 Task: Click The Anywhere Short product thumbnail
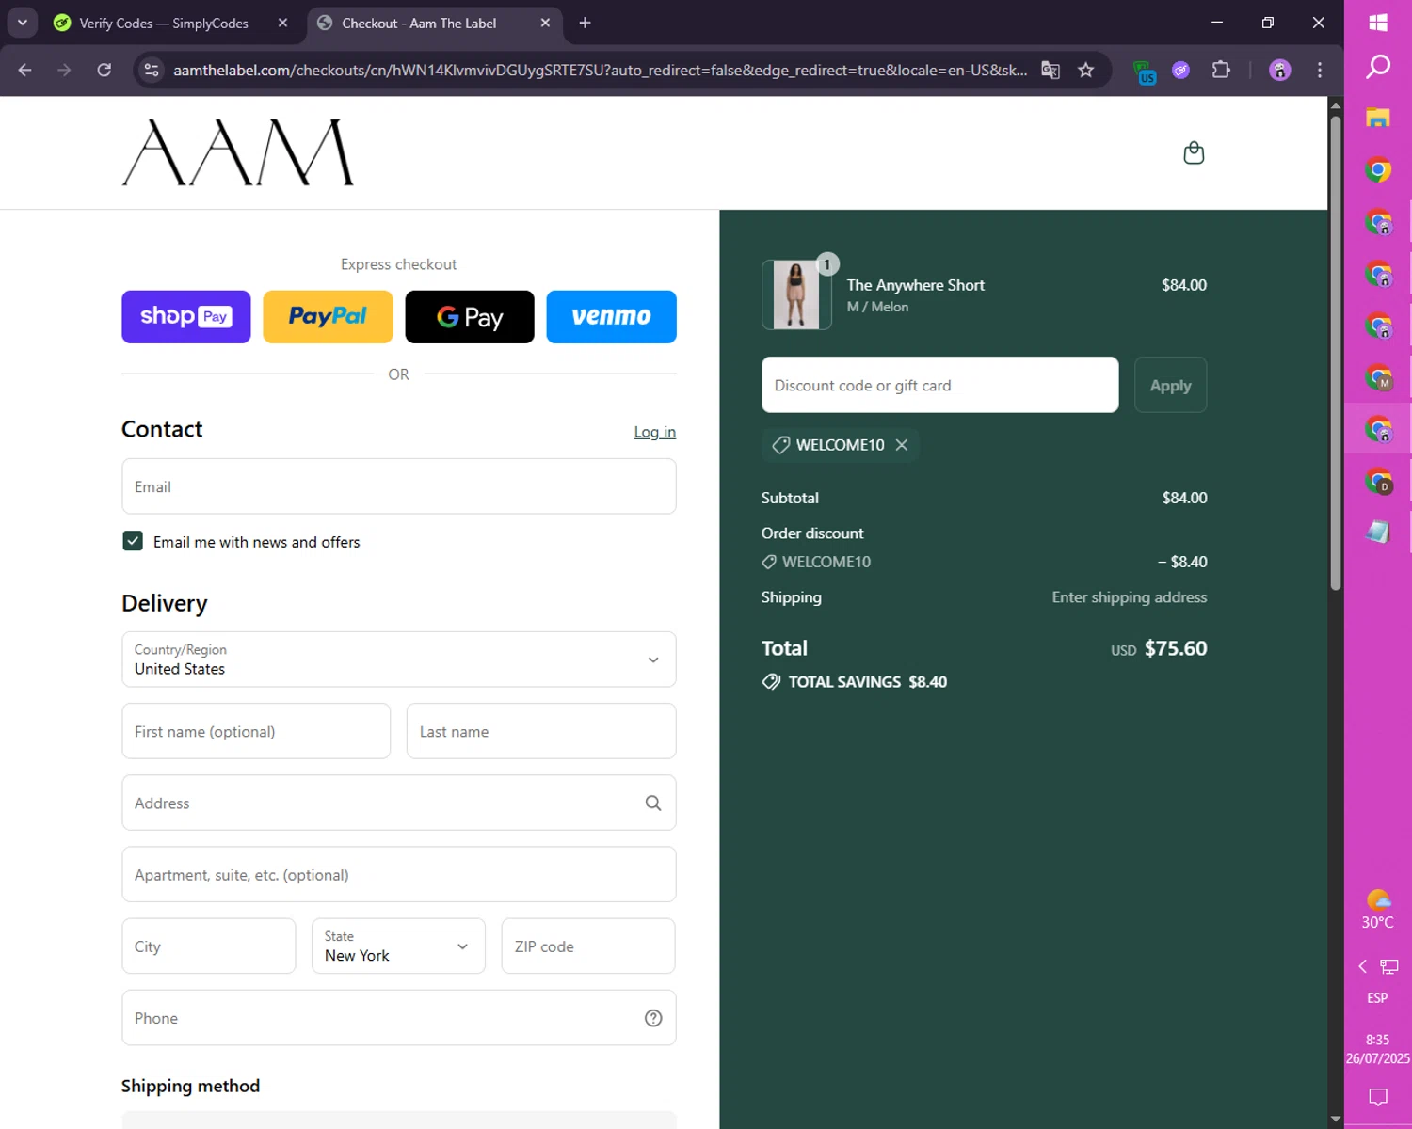tap(796, 295)
